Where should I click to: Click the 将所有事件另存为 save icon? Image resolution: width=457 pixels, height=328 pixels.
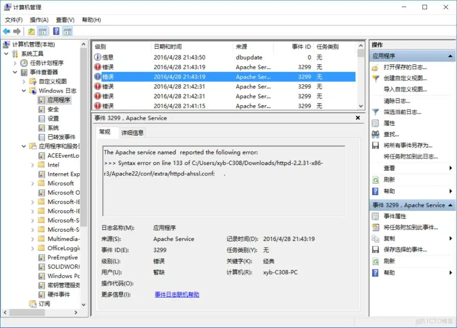[x=375, y=145]
